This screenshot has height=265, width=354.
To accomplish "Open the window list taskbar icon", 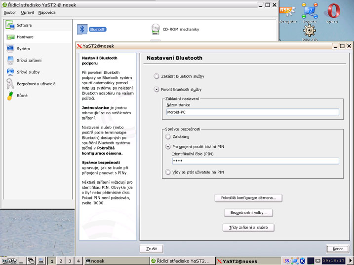I will click(31, 261).
